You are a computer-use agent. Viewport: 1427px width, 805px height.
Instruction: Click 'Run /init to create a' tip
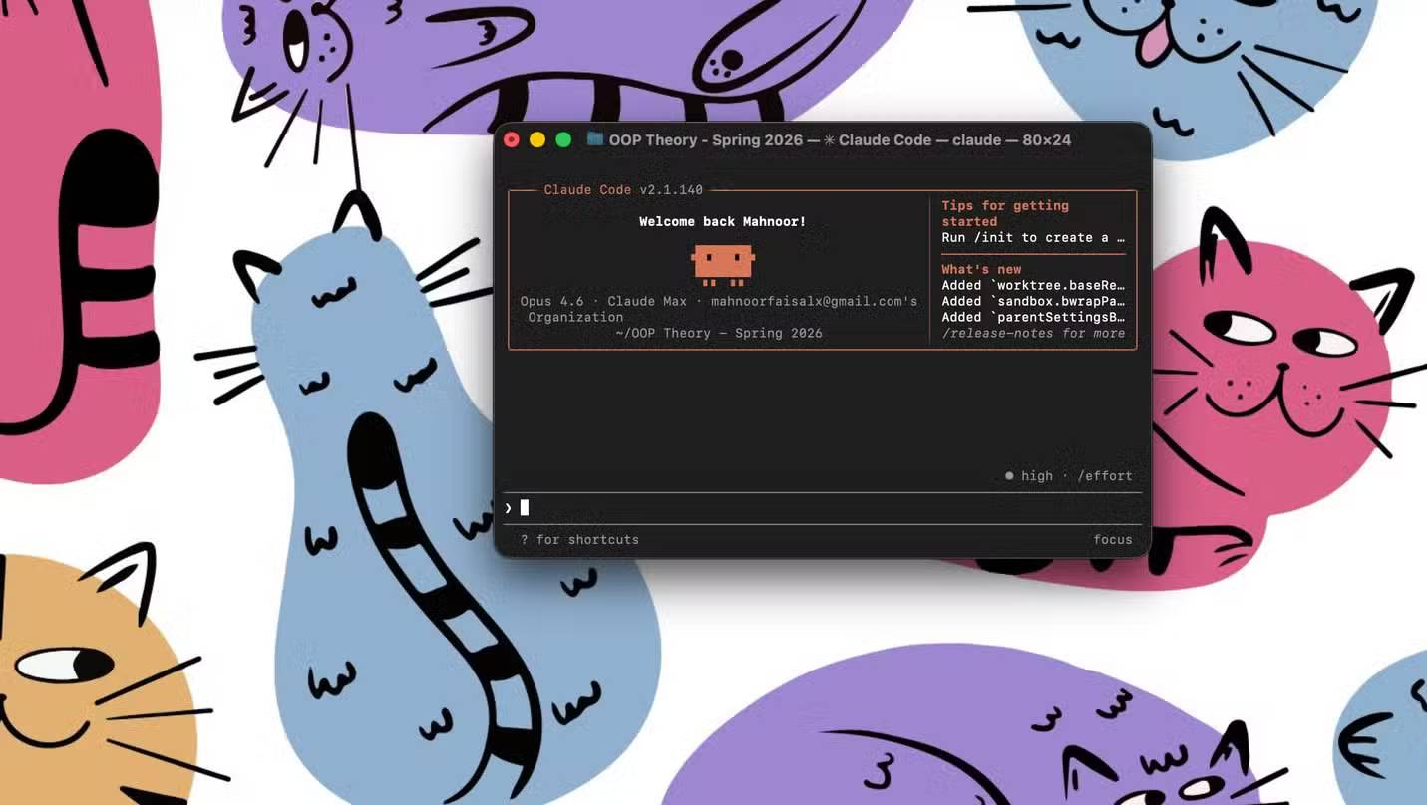click(1033, 237)
